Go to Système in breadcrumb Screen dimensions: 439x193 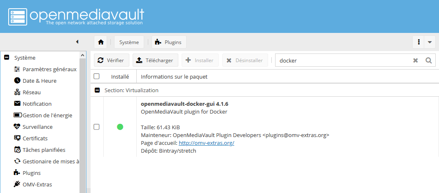[x=129, y=42]
